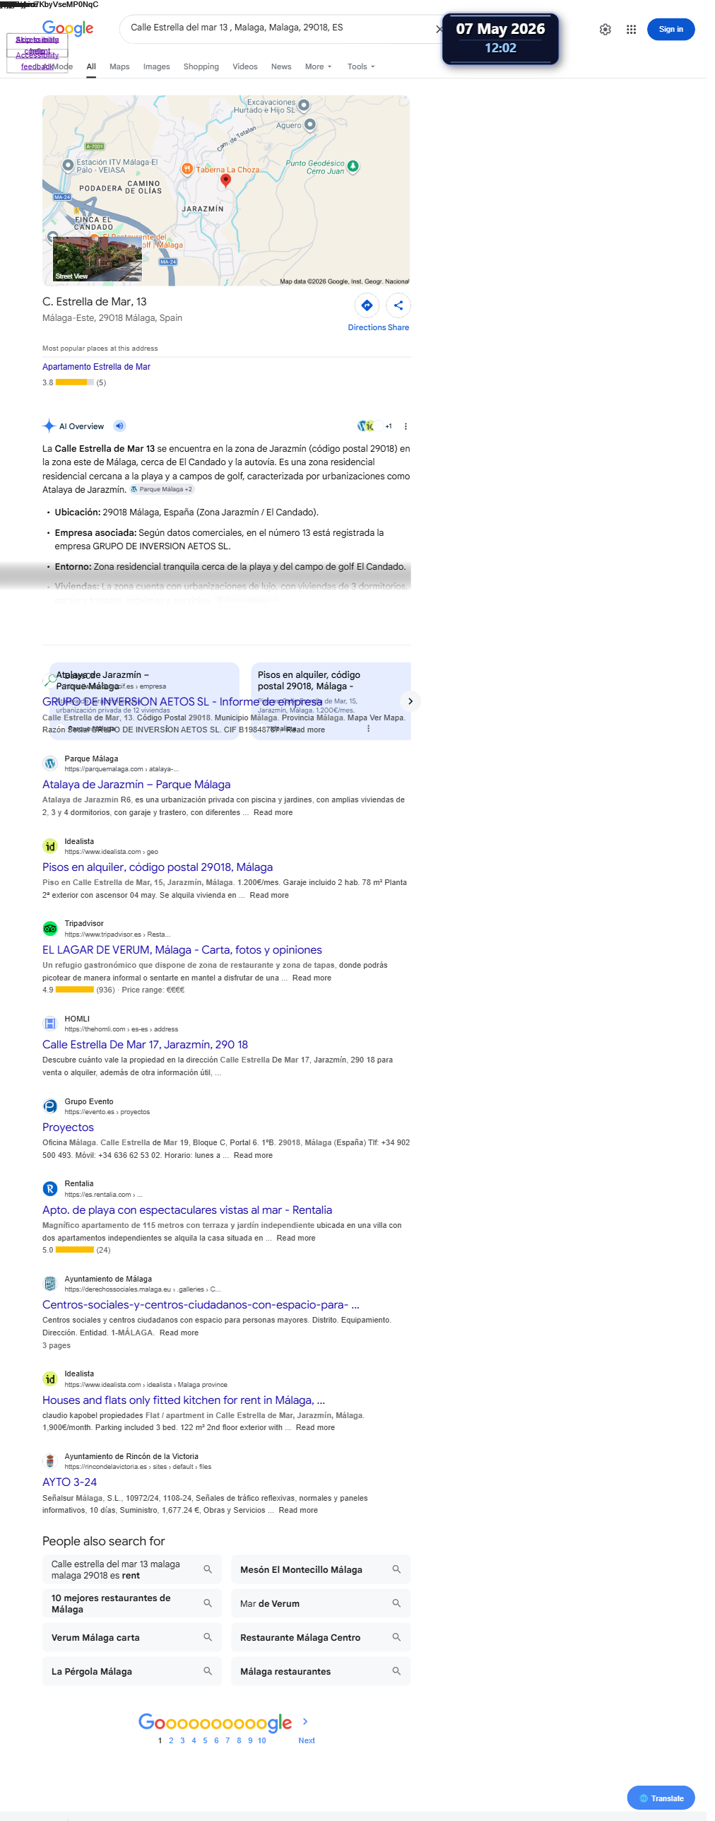Click the red location pin on map
Screen dimensions: 715x1821
[225, 180]
